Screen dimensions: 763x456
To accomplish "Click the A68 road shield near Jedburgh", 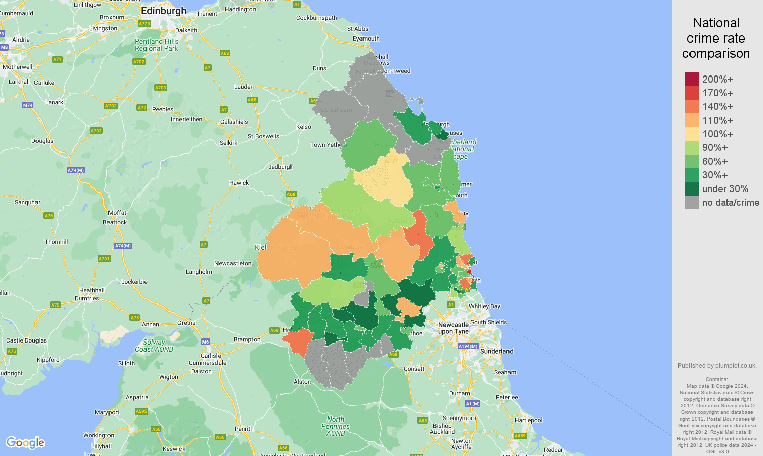I will [291, 194].
